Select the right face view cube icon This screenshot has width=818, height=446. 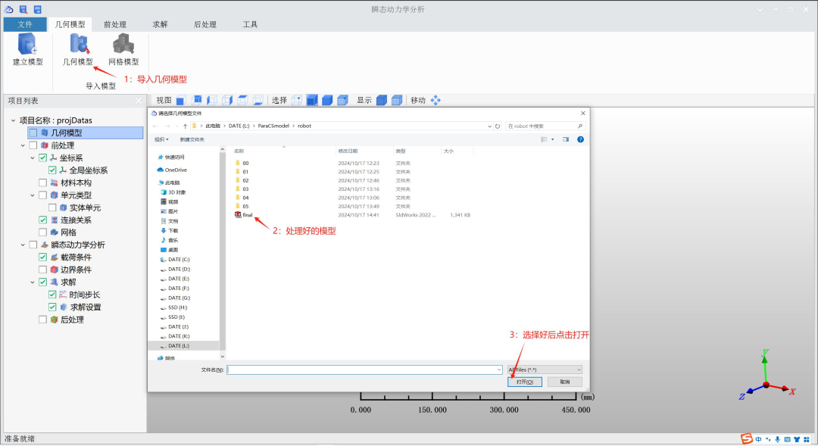pos(227,100)
